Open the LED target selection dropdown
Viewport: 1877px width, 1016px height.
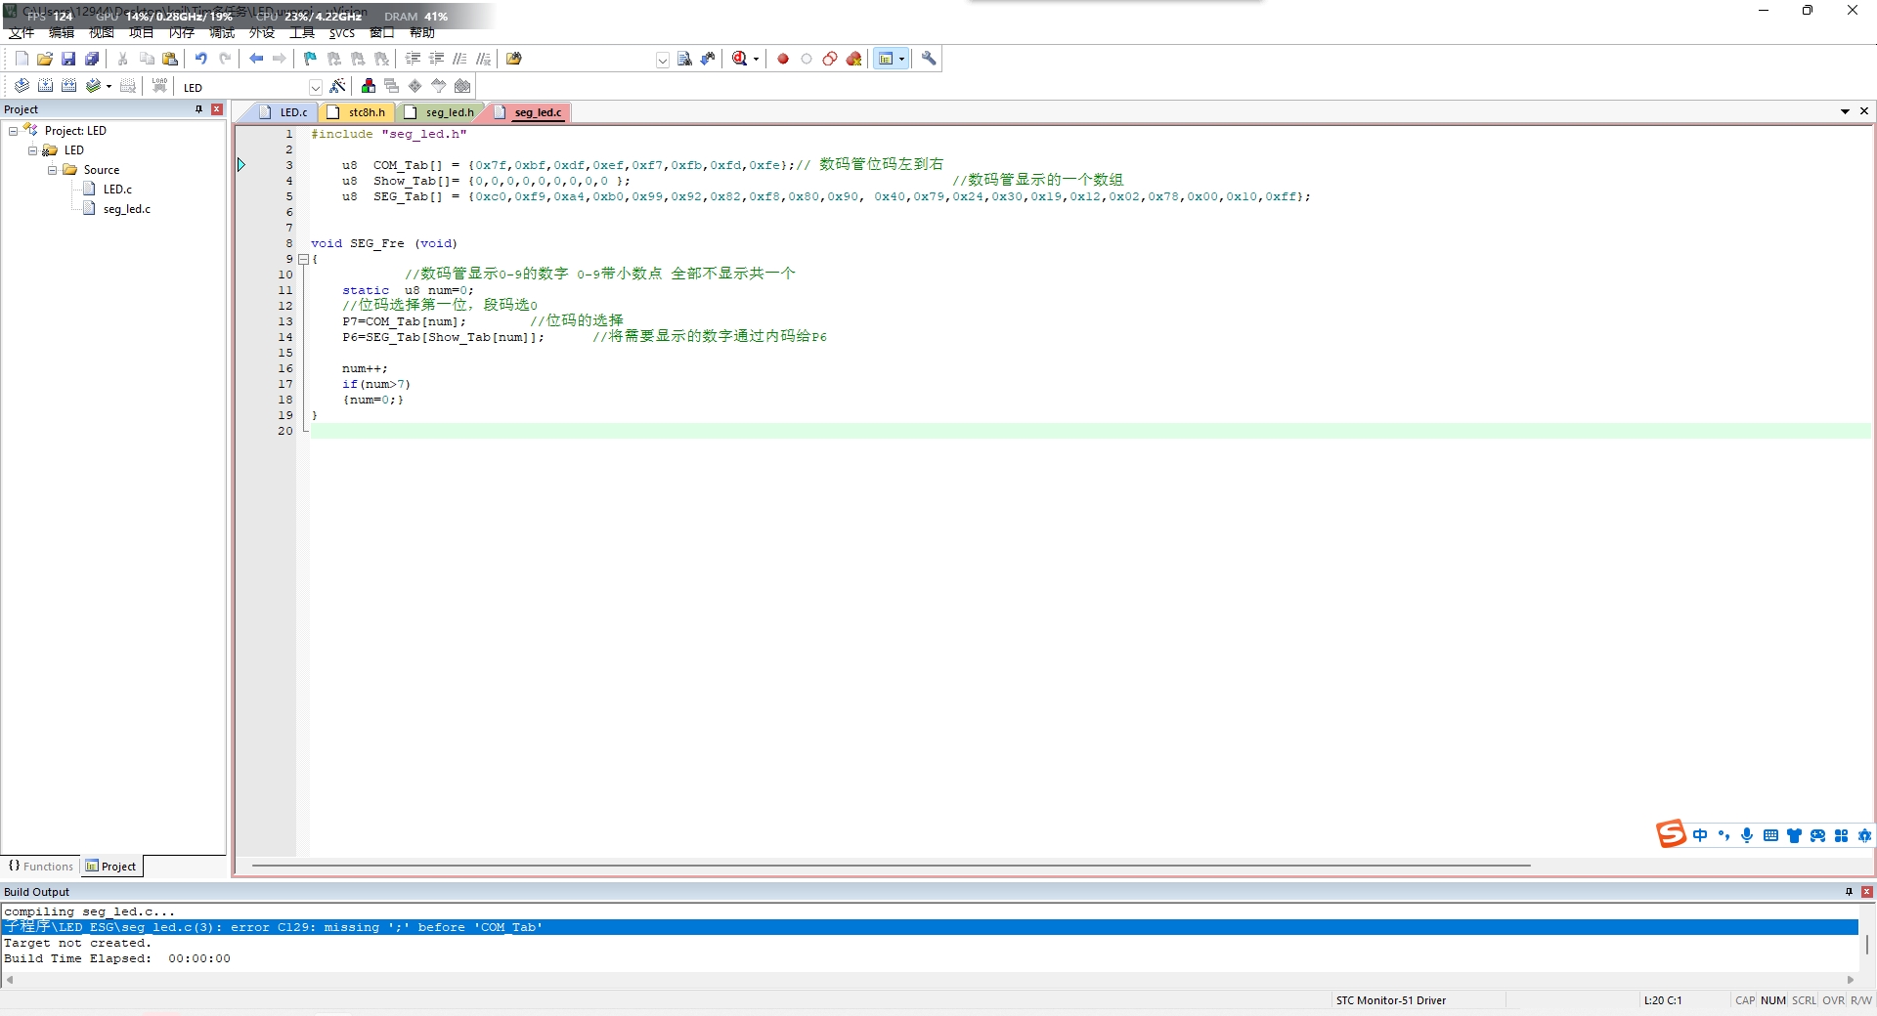pyautogui.click(x=315, y=87)
